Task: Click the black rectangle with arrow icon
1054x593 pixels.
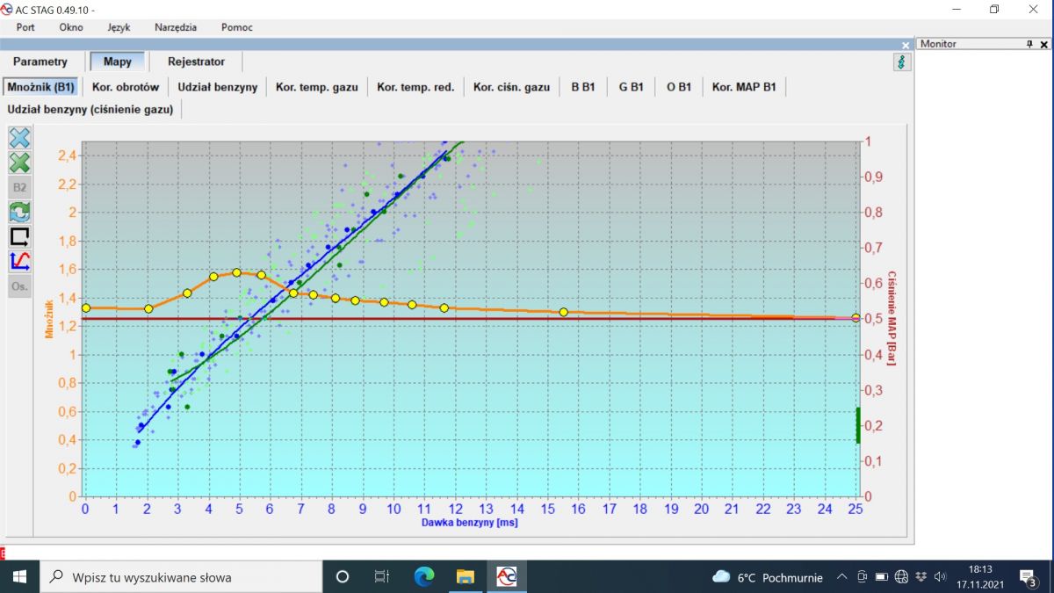Action: [x=19, y=236]
